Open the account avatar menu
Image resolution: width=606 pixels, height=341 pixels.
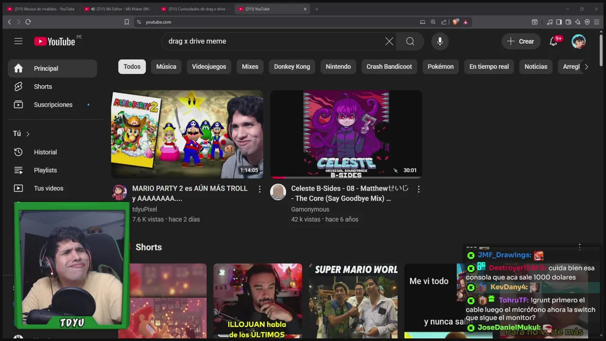[x=579, y=41]
